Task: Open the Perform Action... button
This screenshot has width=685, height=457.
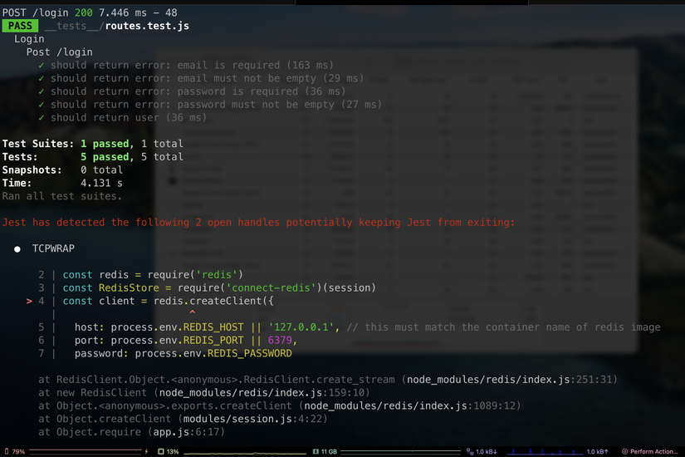Action: click(x=649, y=451)
